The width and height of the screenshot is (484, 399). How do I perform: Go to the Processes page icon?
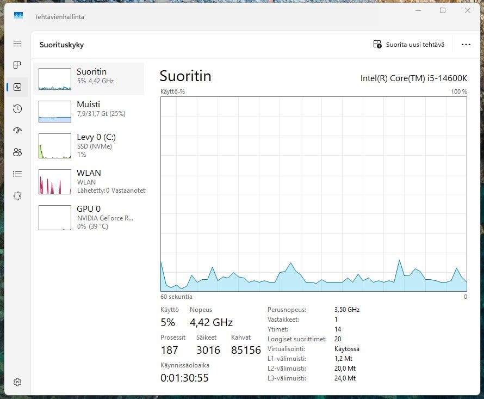17,65
